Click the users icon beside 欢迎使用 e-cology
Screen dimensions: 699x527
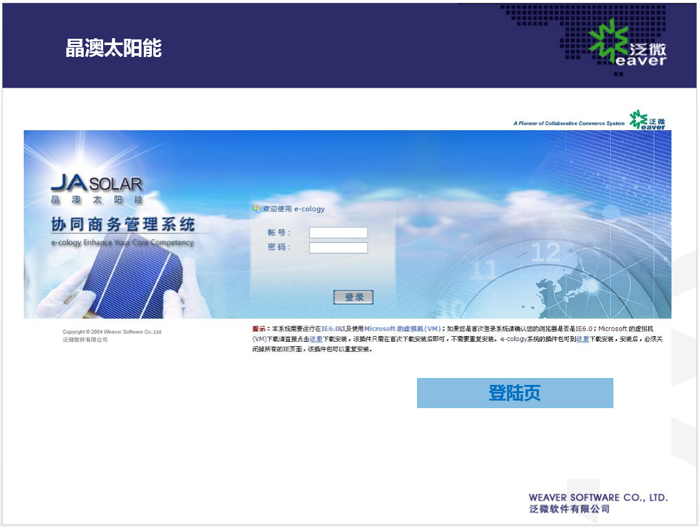pyautogui.click(x=257, y=208)
